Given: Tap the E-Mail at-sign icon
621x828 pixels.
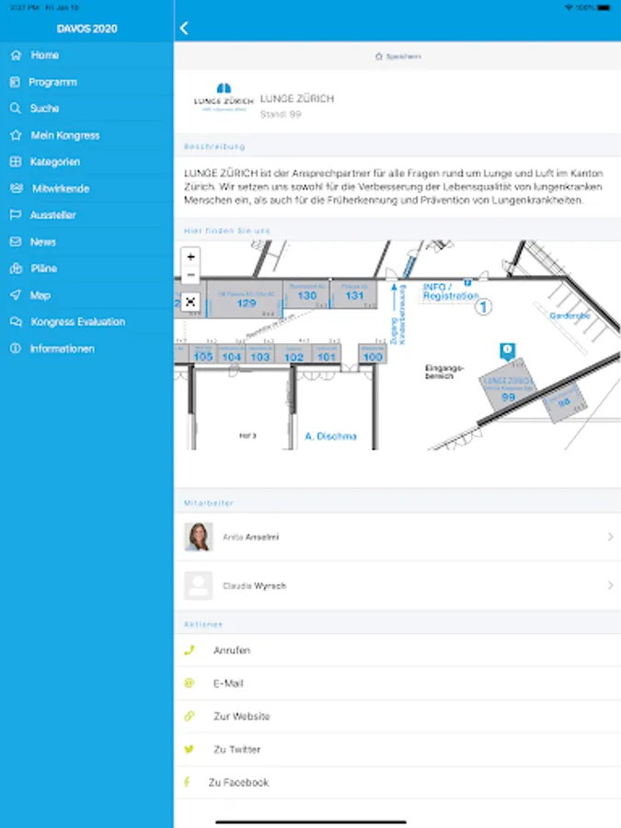Looking at the screenshot, I should tap(189, 684).
